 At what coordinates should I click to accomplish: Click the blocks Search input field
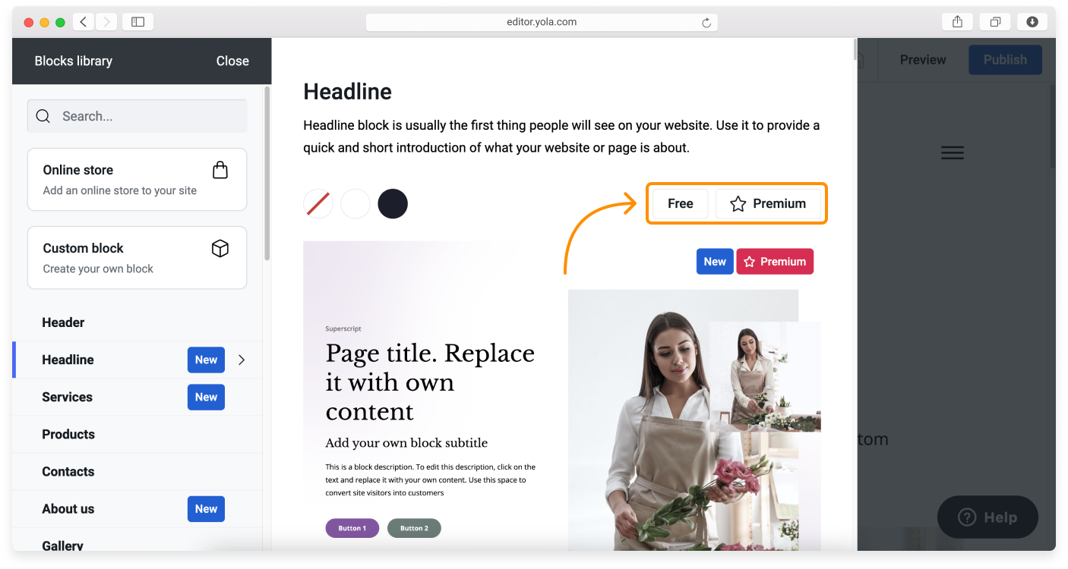point(148,116)
